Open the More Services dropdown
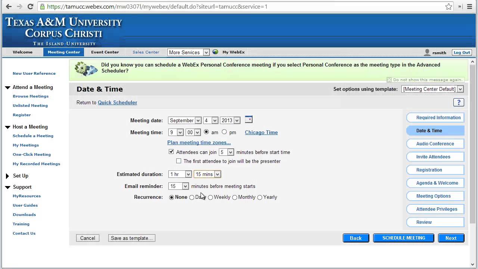Screen dimensions: 478x269 [188, 52]
